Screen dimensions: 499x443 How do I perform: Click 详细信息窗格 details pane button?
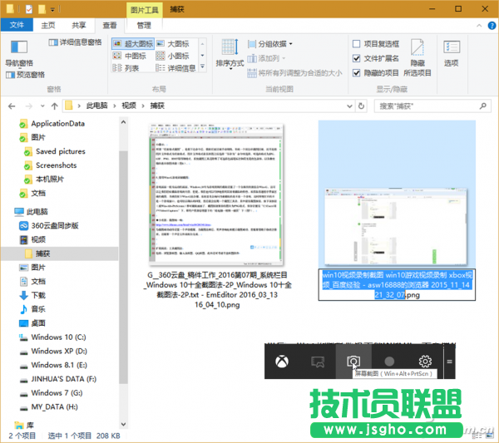(75, 42)
